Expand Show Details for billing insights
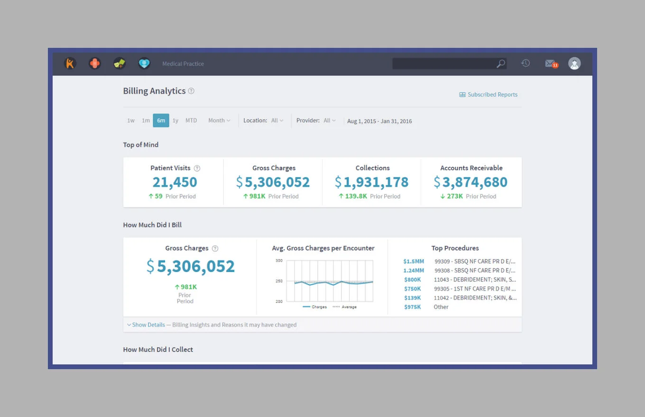The height and width of the screenshot is (417, 645). (x=146, y=325)
